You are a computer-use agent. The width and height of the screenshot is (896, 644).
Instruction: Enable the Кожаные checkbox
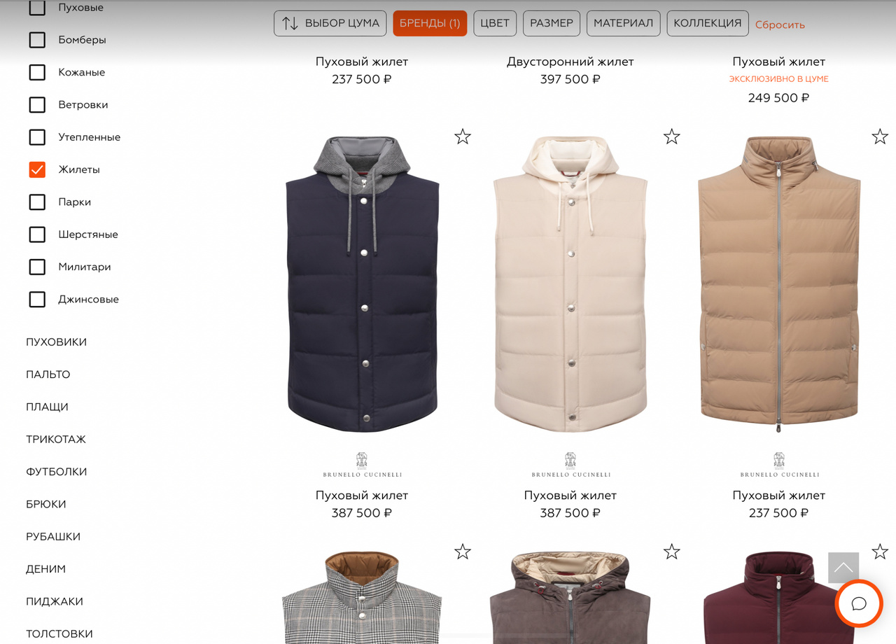(x=37, y=72)
